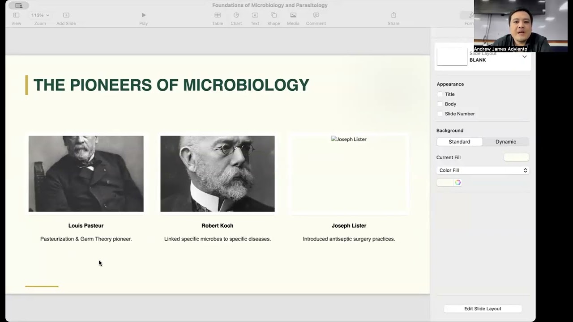Screen dimensions: 573x322
Task: Select the Robert Koch photo
Action: click(218, 174)
